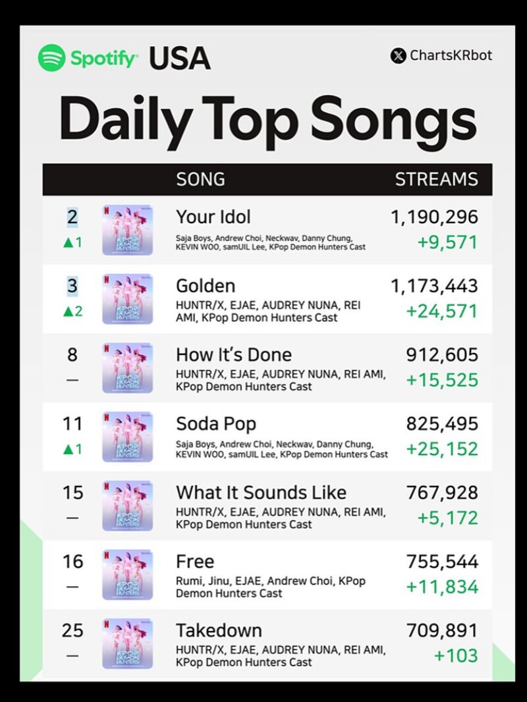Click the Netflix N on Golden's cover
527x702 pixels.
[x=107, y=279]
